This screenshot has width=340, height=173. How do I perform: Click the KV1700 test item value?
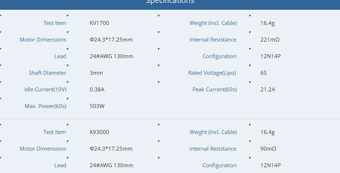click(x=99, y=23)
